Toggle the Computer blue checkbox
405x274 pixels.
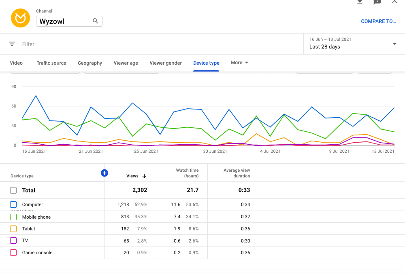click(x=13, y=204)
